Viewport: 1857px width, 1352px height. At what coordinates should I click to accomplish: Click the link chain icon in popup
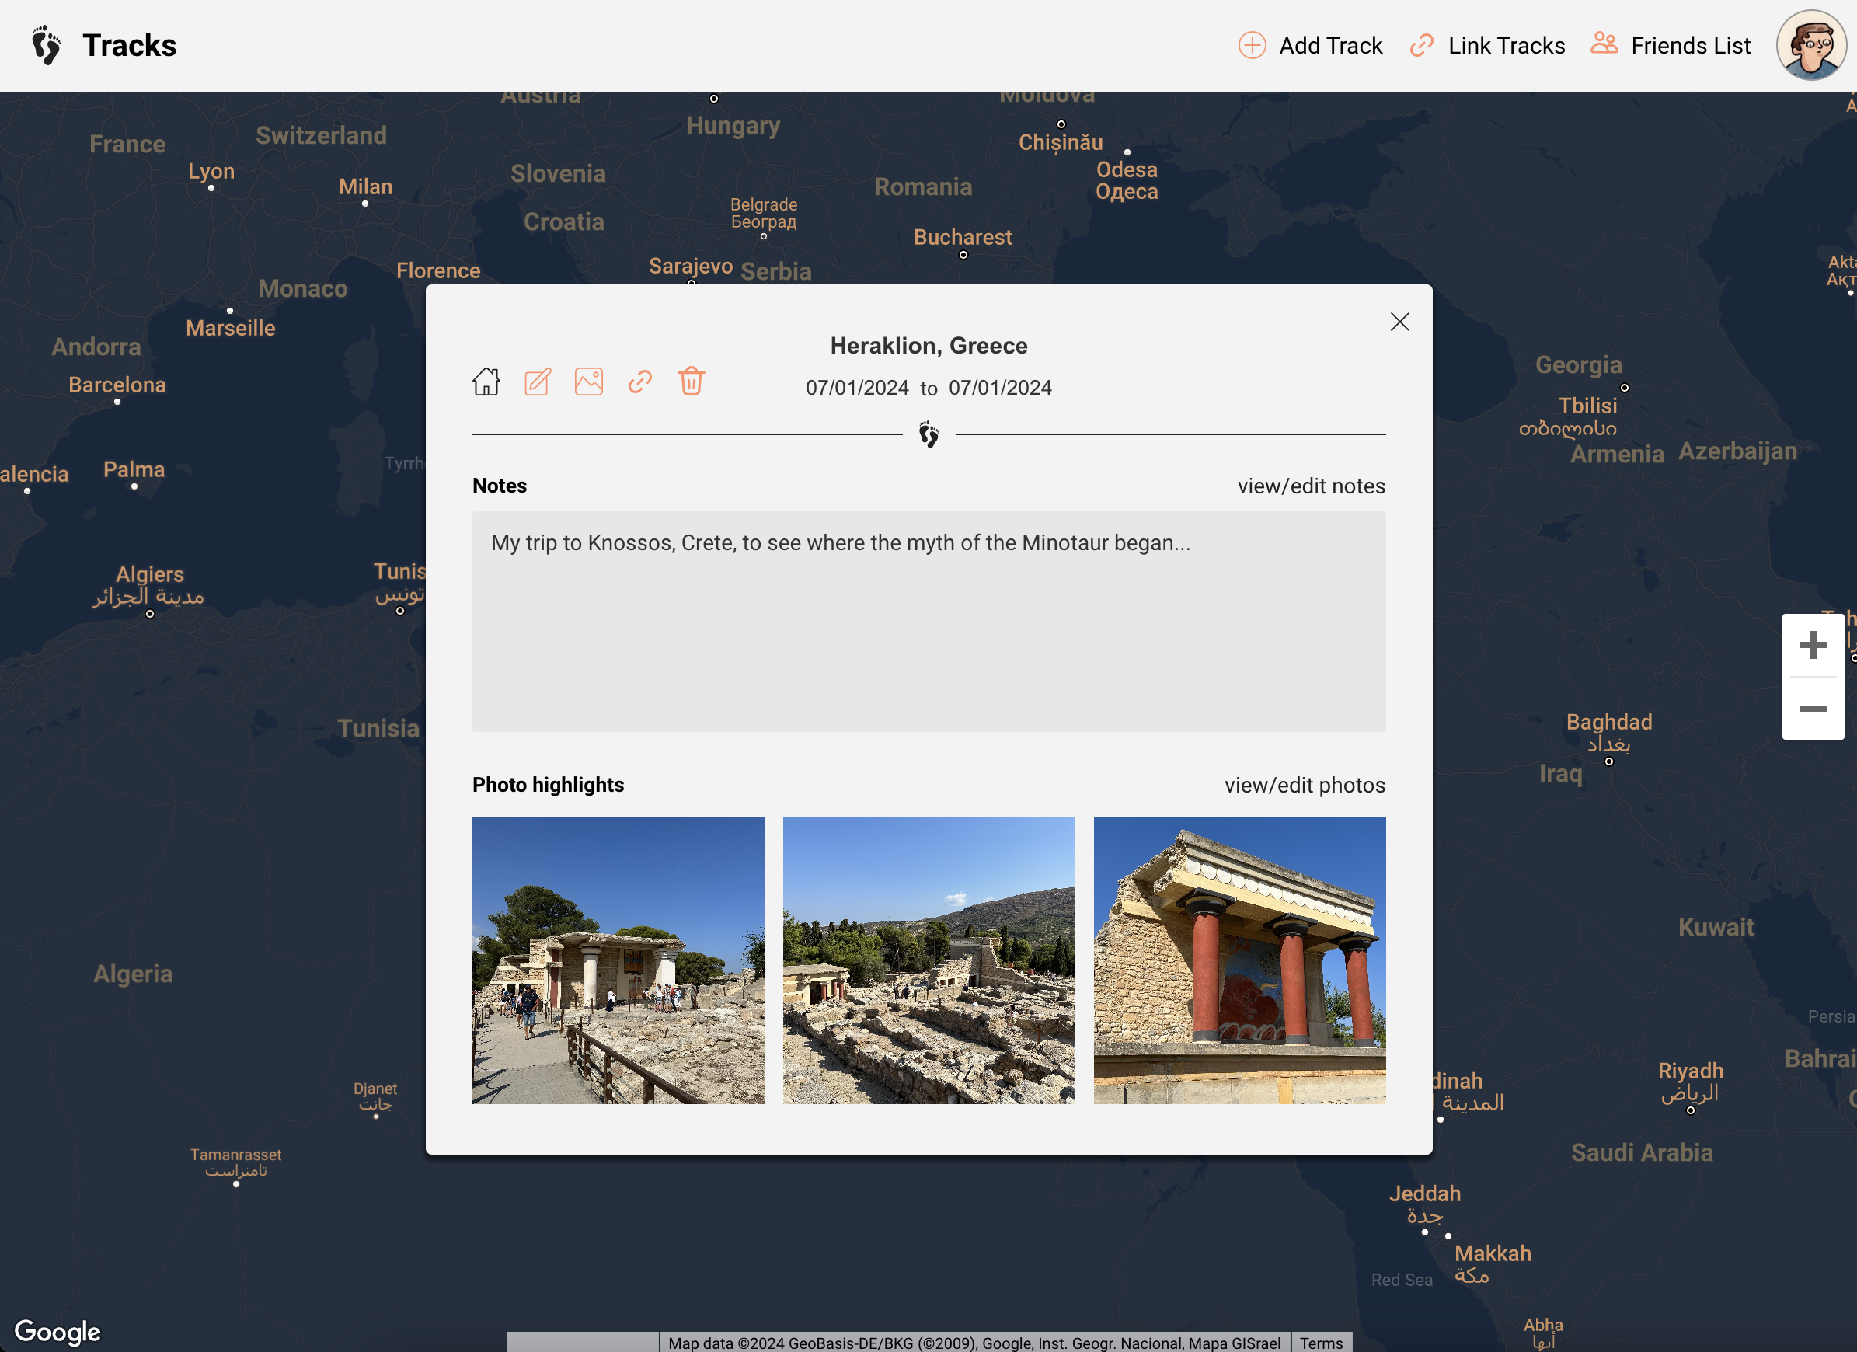[639, 382]
